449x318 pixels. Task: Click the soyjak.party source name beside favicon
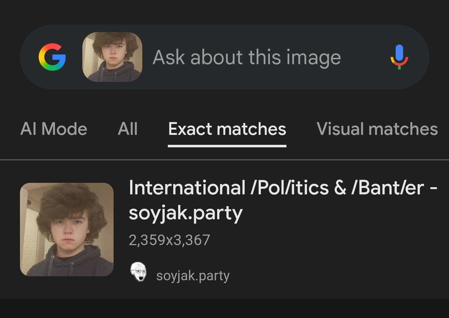(193, 276)
